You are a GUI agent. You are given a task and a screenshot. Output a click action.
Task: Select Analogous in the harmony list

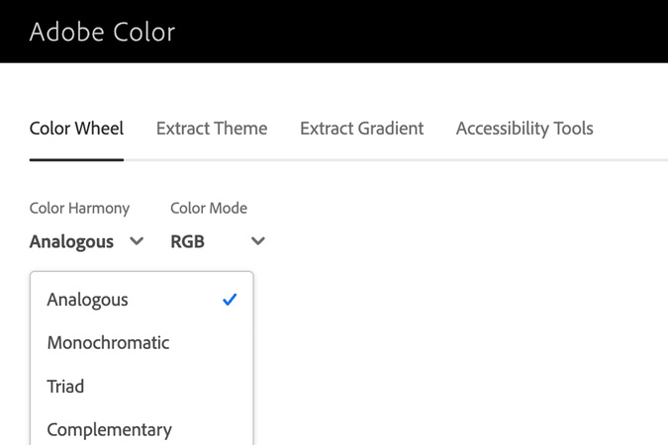(142, 300)
